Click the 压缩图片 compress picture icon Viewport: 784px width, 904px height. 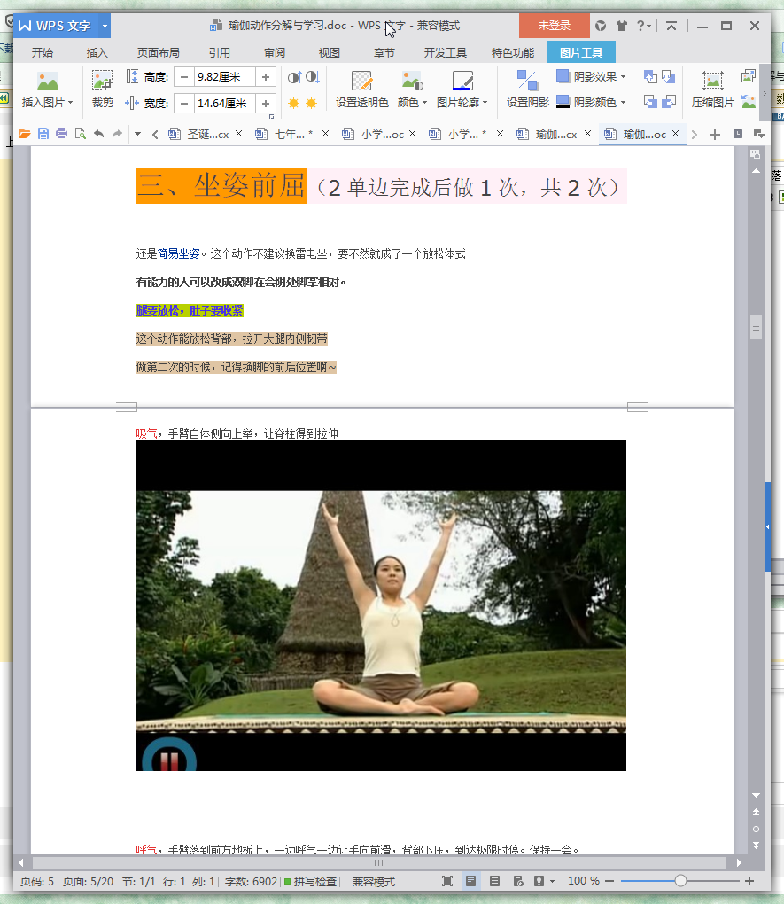click(713, 89)
